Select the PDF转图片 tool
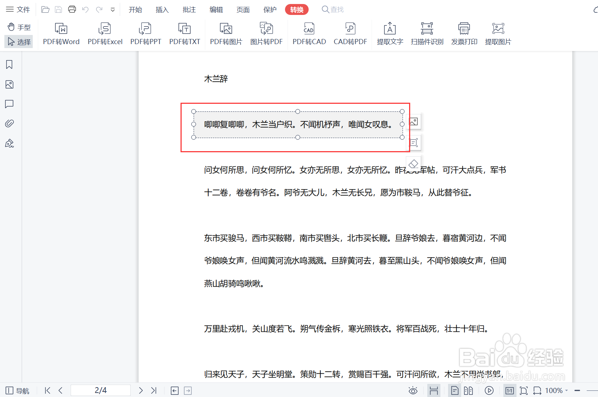 [x=226, y=33]
